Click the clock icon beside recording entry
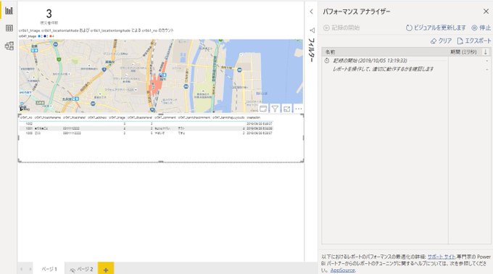 click(327, 60)
